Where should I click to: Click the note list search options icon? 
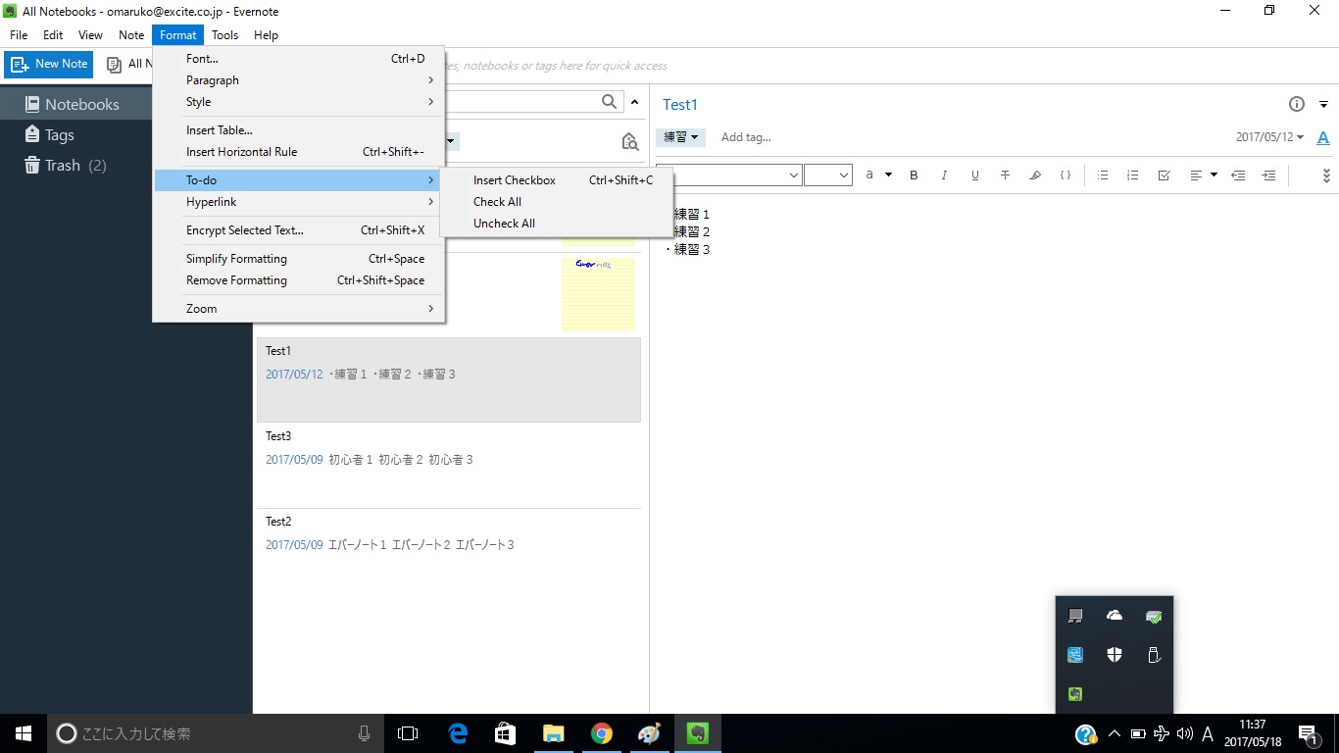click(630, 142)
